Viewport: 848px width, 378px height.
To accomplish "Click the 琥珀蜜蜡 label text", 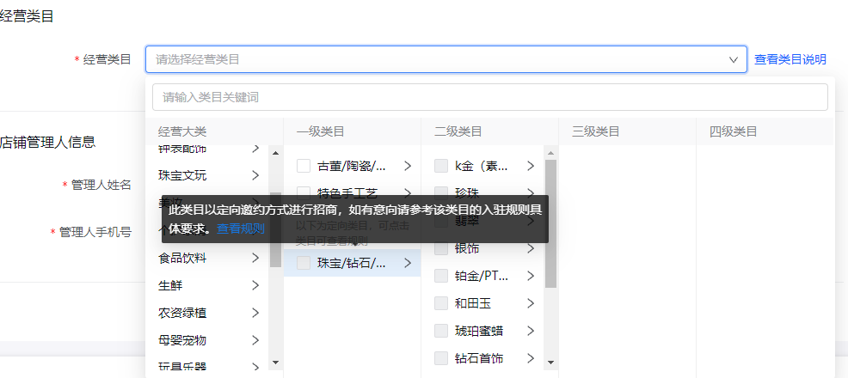I will 479,331.
